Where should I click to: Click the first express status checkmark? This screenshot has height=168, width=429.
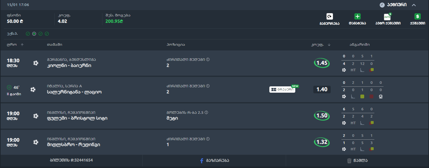click(28, 34)
